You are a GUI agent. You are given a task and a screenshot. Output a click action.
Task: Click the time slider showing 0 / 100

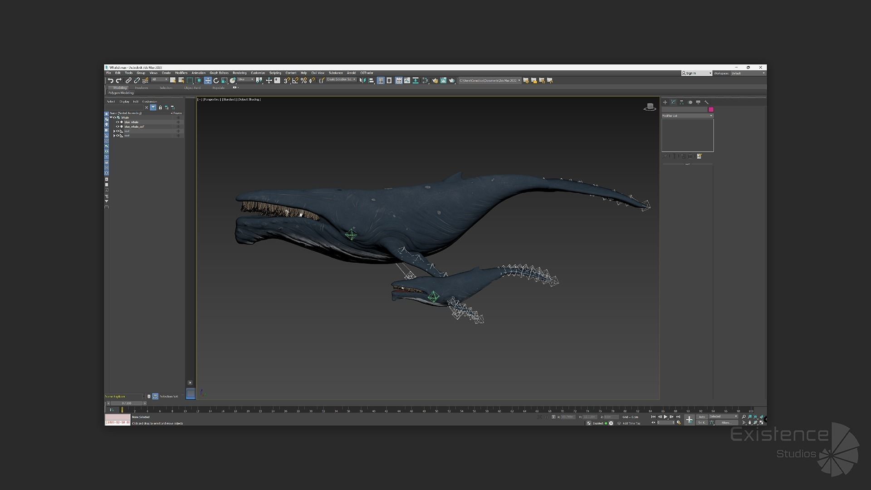[126, 403]
